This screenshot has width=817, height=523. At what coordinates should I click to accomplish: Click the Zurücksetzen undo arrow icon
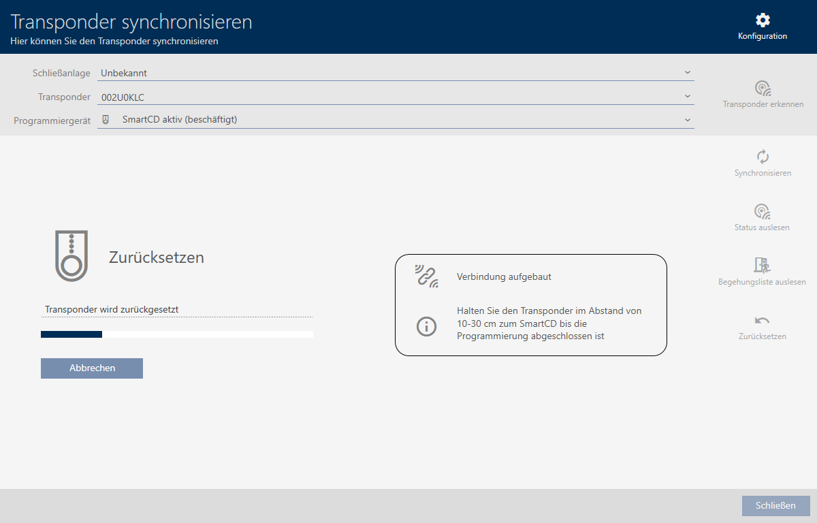[x=762, y=321]
